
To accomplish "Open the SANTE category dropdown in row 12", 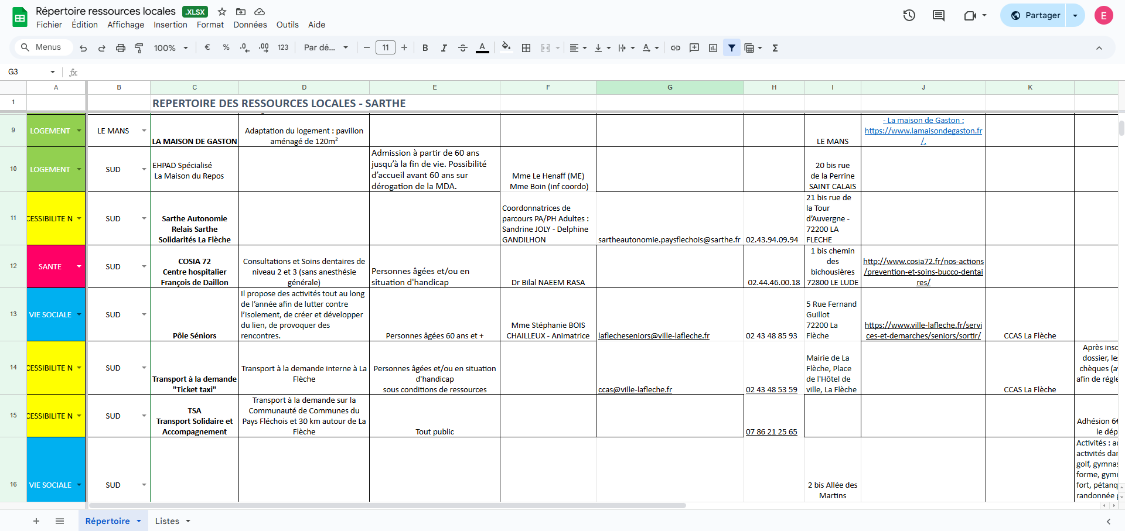I will 79,266.
